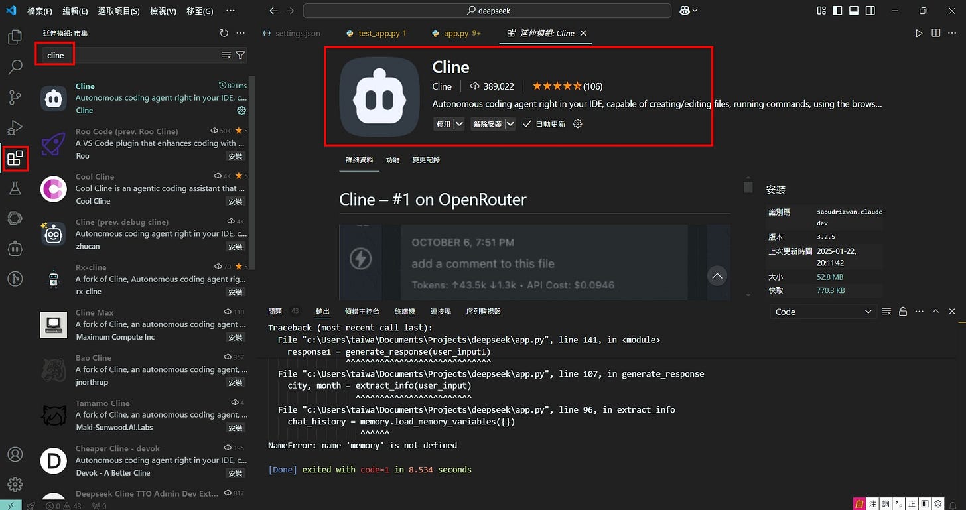Open more editor actions ellipsis

(x=953, y=33)
